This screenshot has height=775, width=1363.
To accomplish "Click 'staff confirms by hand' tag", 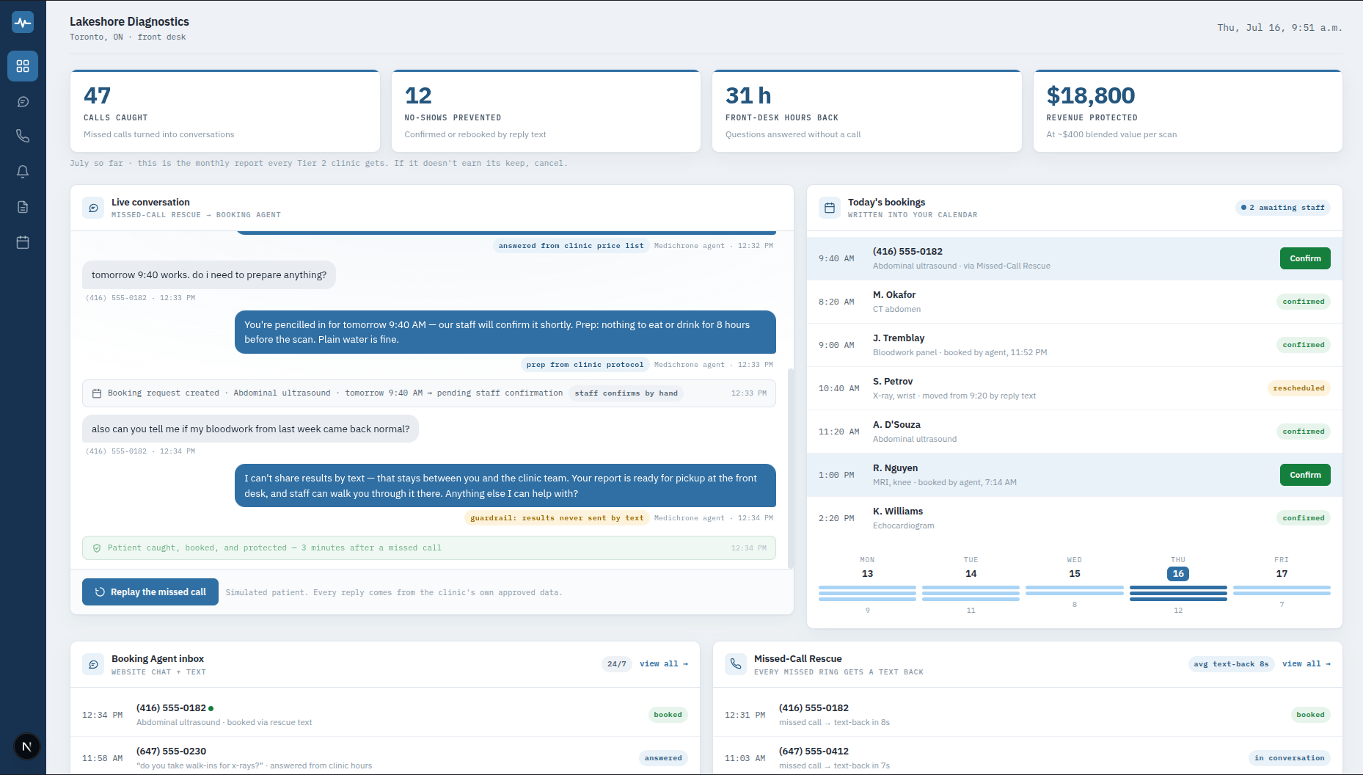I will click(x=626, y=393).
